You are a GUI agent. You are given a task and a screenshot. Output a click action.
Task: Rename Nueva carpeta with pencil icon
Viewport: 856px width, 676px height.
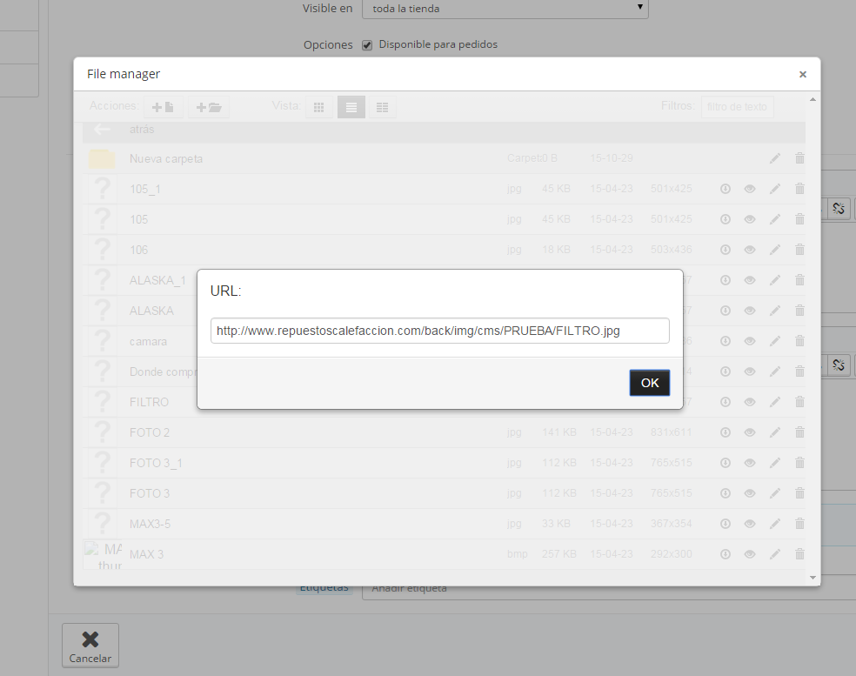[774, 158]
